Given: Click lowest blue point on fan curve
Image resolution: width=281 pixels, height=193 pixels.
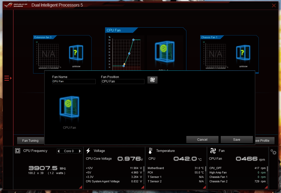Looking at the screenshot, I should click(124, 66).
